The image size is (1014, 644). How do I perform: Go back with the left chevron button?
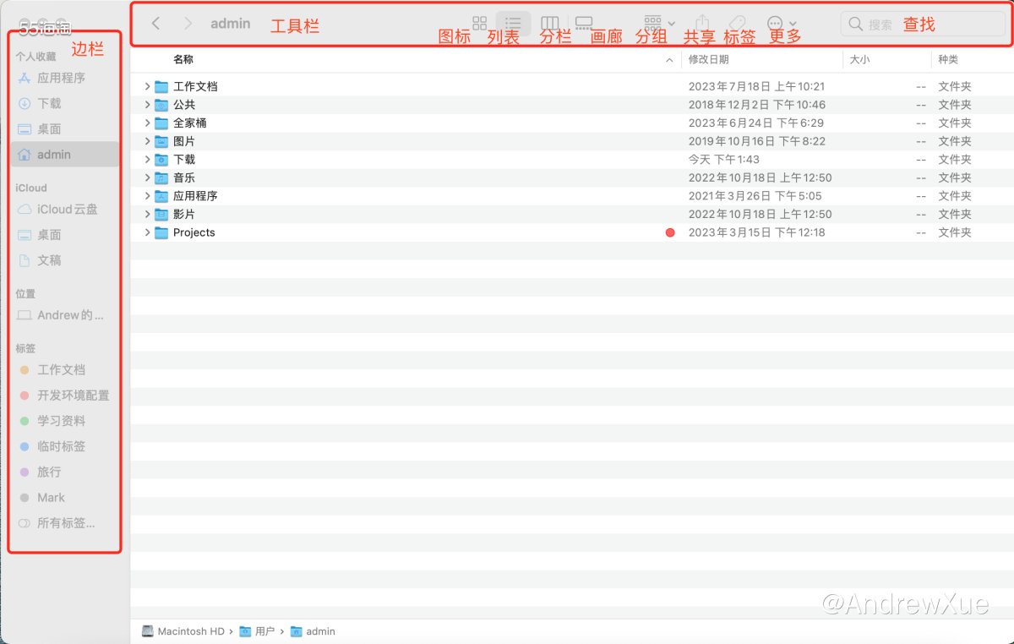[x=155, y=24]
